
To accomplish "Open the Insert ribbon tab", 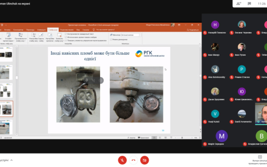I will 7,30.
